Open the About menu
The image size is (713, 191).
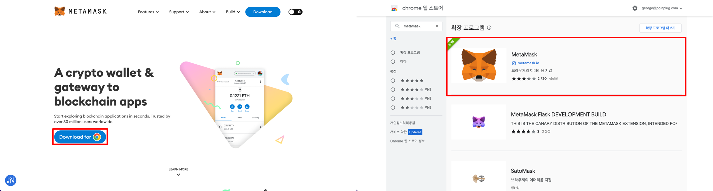click(207, 12)
